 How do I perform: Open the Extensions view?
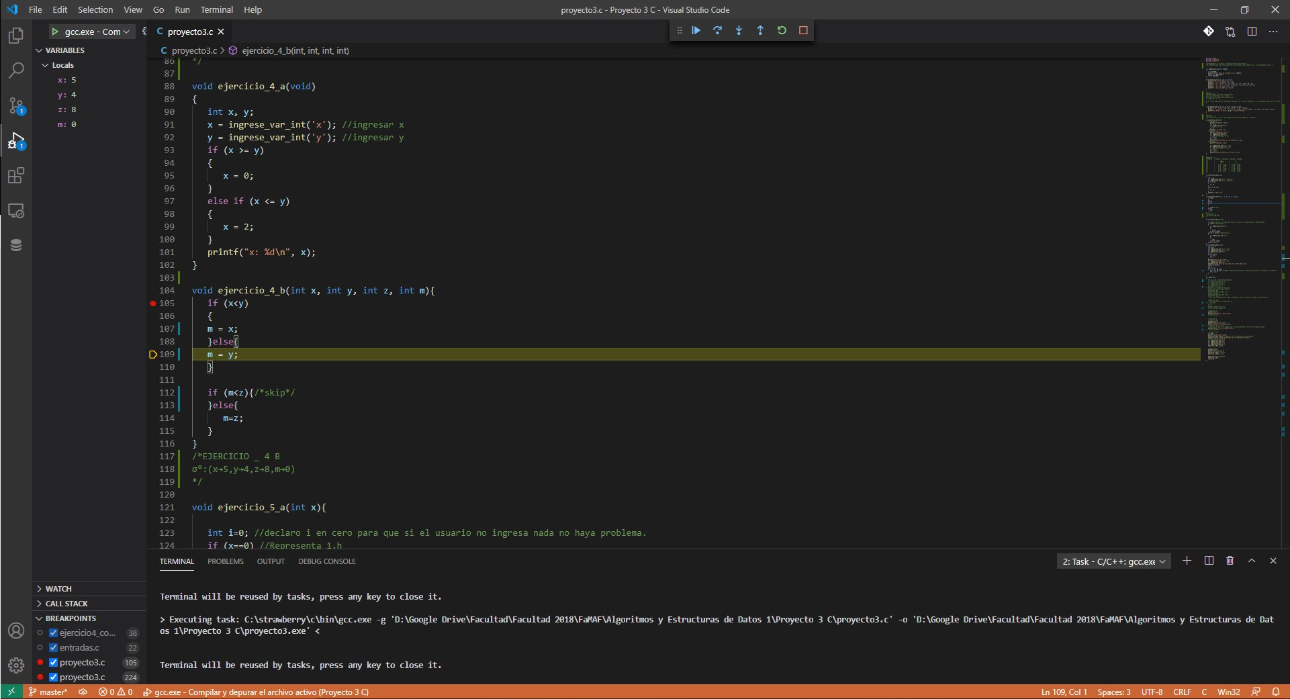(x=16, y=176)
